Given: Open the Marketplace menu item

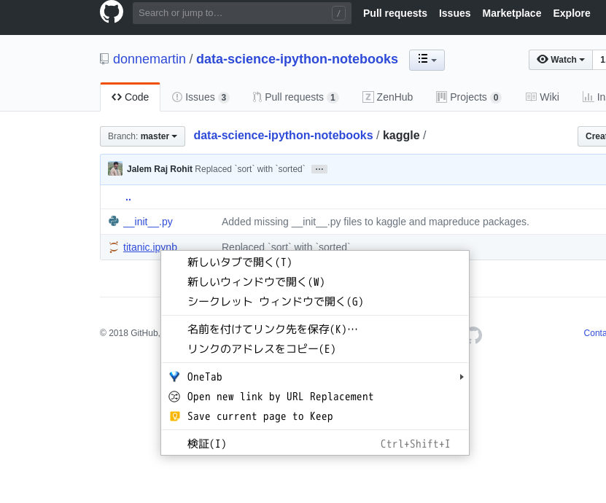Looking at the screenshot, I should point(511,13).
